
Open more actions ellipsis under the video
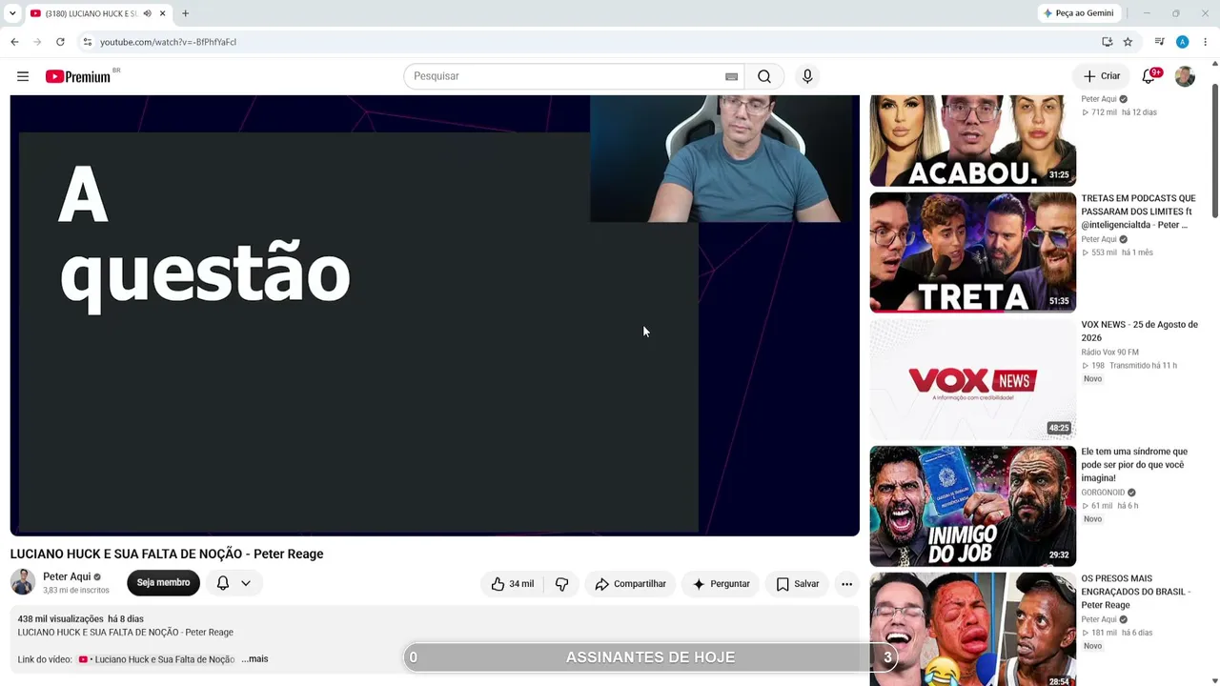[x=846, y=584]
